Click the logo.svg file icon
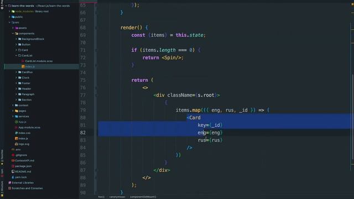The width and height of the screenshot is (354, 199). pos(16,144)
